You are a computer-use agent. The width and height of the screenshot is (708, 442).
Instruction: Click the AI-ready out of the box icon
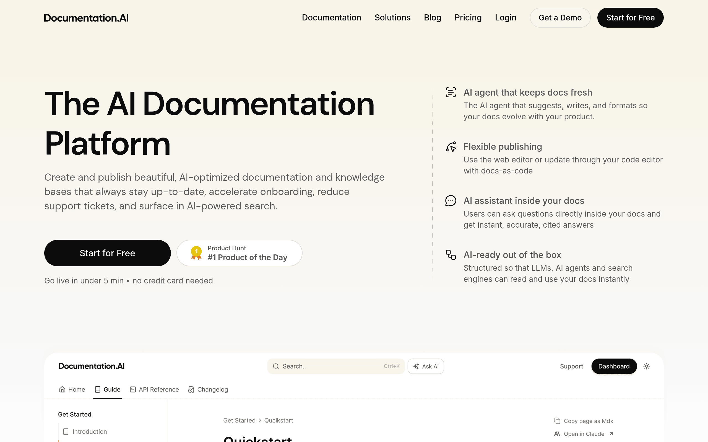pyautogui.click(x=451, y=255)
